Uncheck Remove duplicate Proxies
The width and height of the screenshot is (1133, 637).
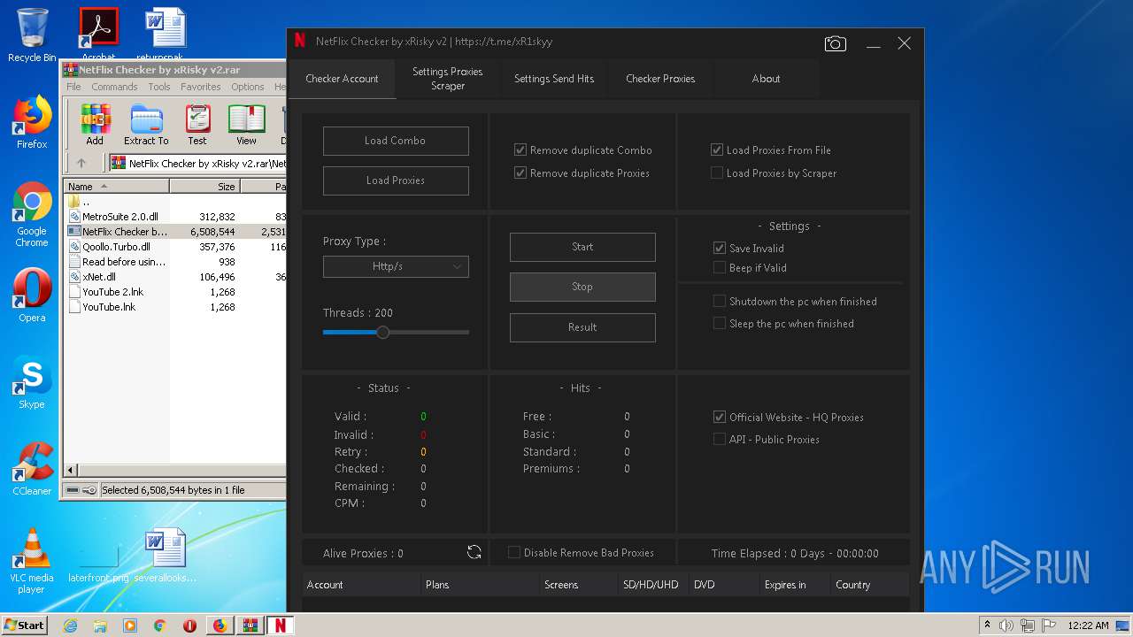(x=520, y=173)
